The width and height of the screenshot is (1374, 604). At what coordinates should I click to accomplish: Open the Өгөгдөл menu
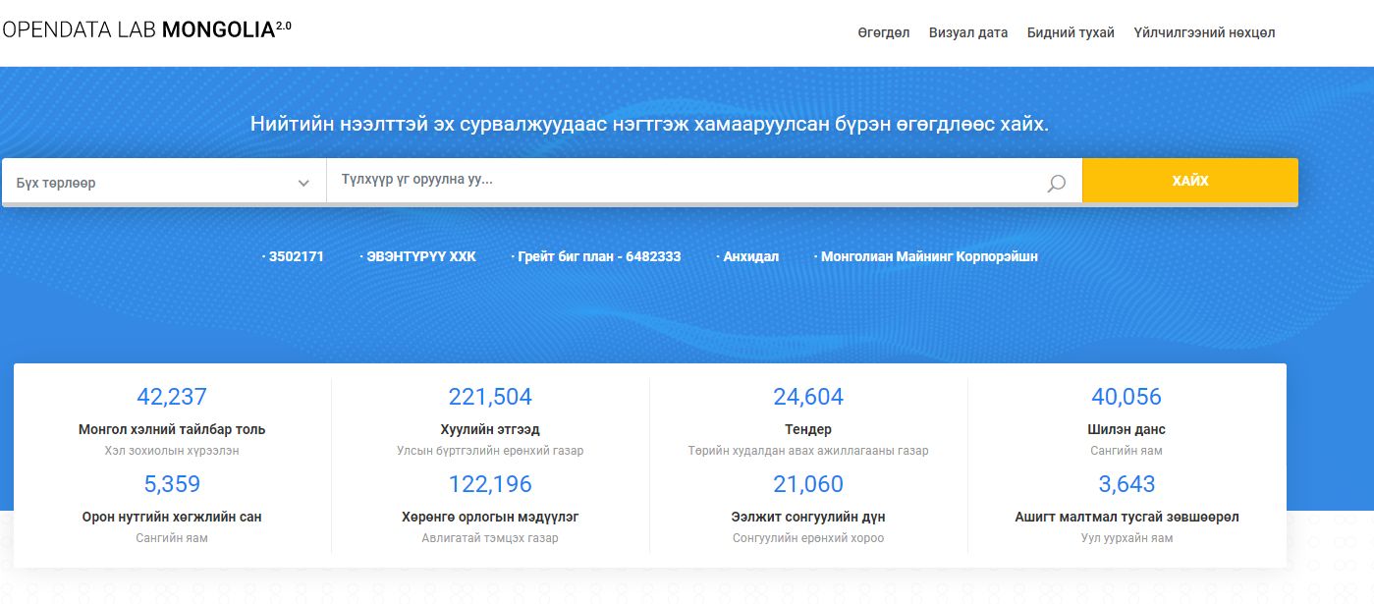[882, 31]
